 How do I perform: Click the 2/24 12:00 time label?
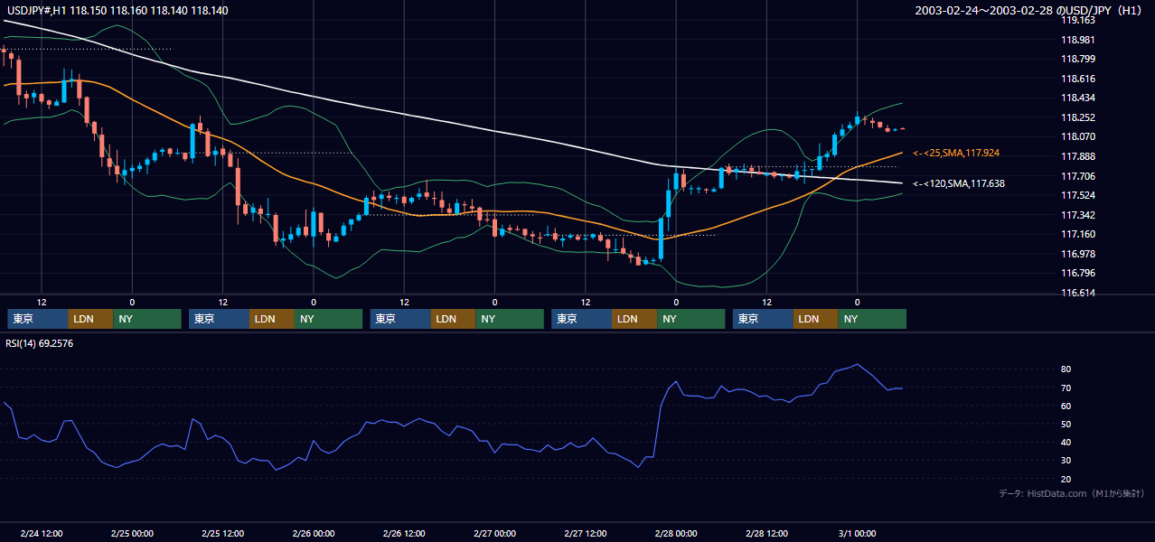42,534
